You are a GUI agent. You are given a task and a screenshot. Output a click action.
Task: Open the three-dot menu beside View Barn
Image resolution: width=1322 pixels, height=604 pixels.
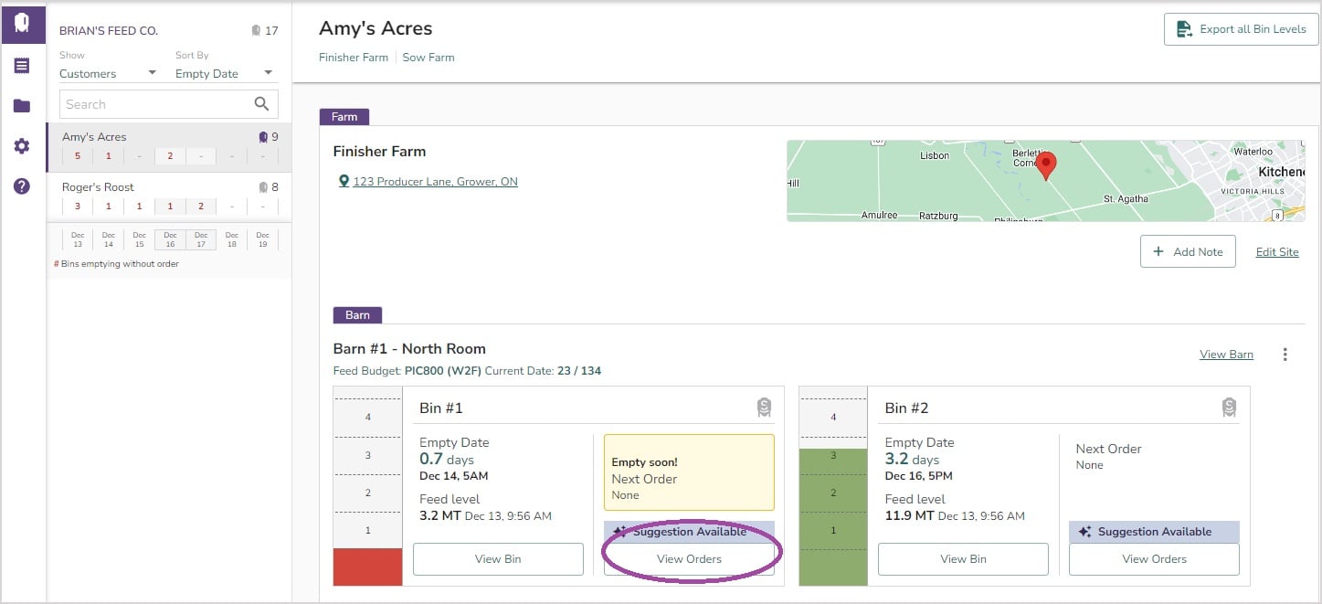pyautogui.click(x=1285, y=354)
